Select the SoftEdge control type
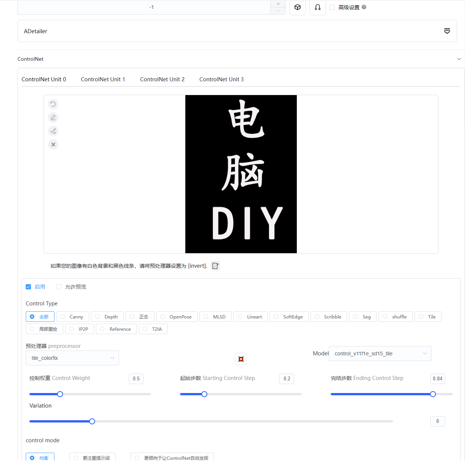The height and width of the screenshot is (462, 465). click(x=289, y=317)
